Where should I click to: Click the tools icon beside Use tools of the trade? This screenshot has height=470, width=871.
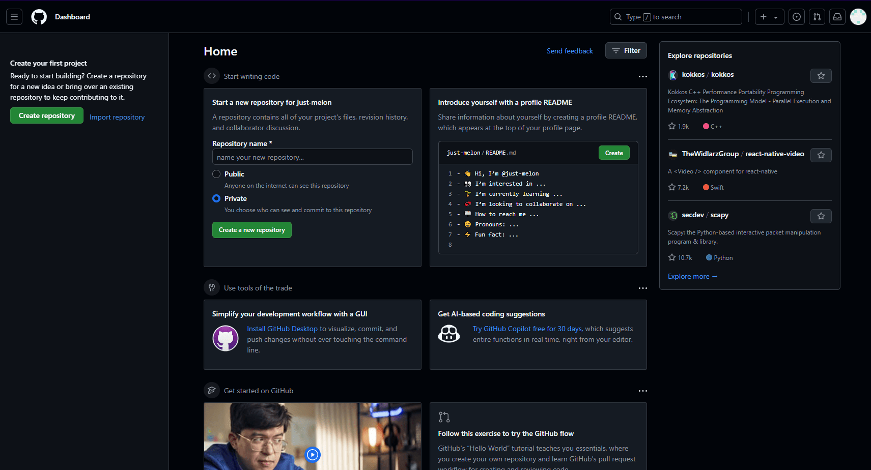[x=212, y=287]
